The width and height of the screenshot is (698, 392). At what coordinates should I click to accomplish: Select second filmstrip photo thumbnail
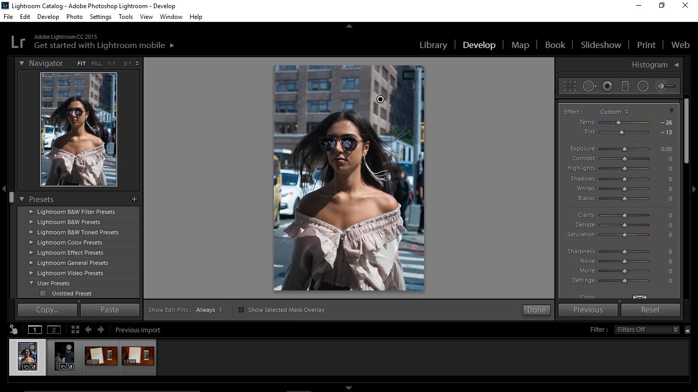click(64, 356)
